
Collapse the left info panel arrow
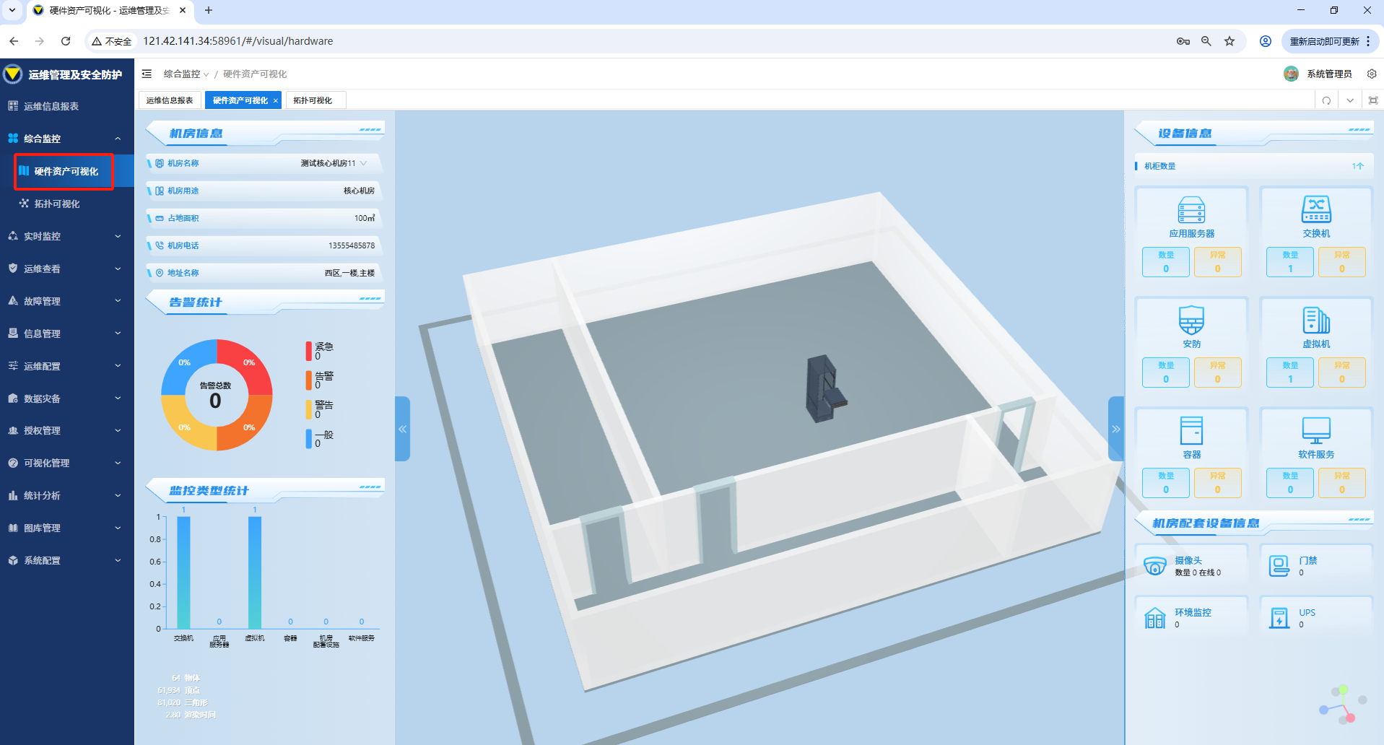pos(402,429)
